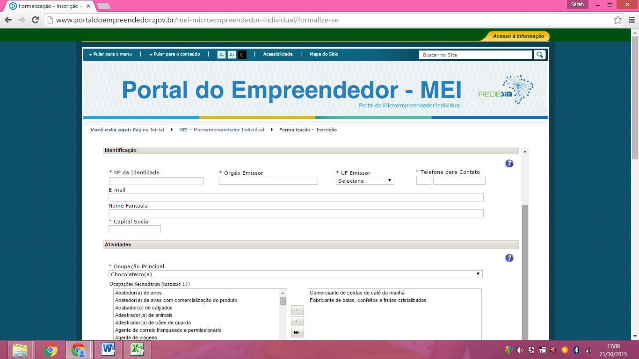Screen dimensions: 639x359
Task: Click the Portal do Empreendedor - MEI title
Action: coord(291,90)
